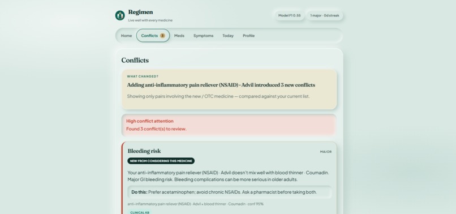The image size is (456, 214).
Task: Click the 'Adding anti-inflammatory pain reliever' headline
Action: (221, 85)
